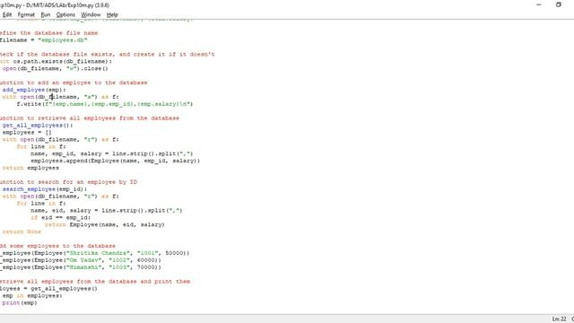
Task: Open the Help menu
Action: click(112, 14)
